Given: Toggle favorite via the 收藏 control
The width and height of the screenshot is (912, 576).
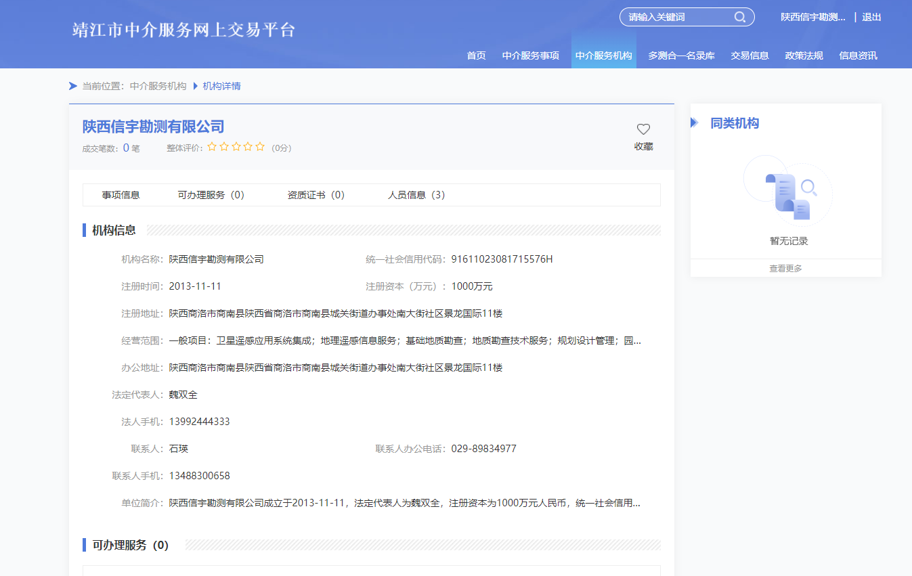Looking at the screenshot, I should click(643, 146).
